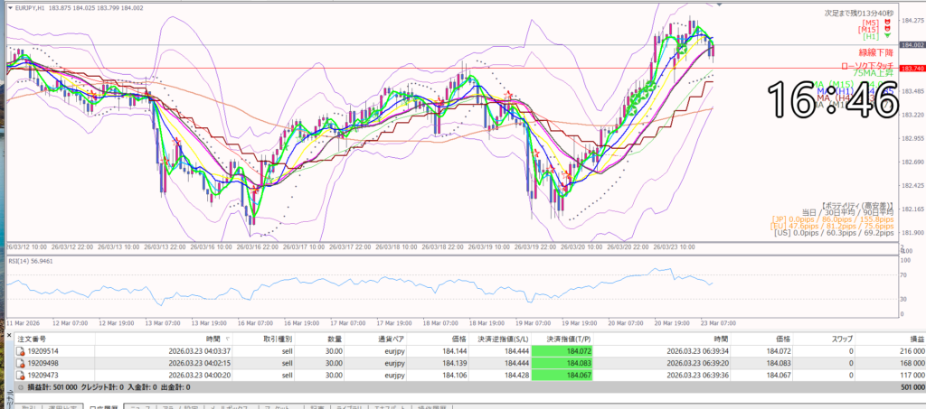Click the order icon for ticket 19209514
This screenshot has width=926, height=409.
(x=22, y=350)
